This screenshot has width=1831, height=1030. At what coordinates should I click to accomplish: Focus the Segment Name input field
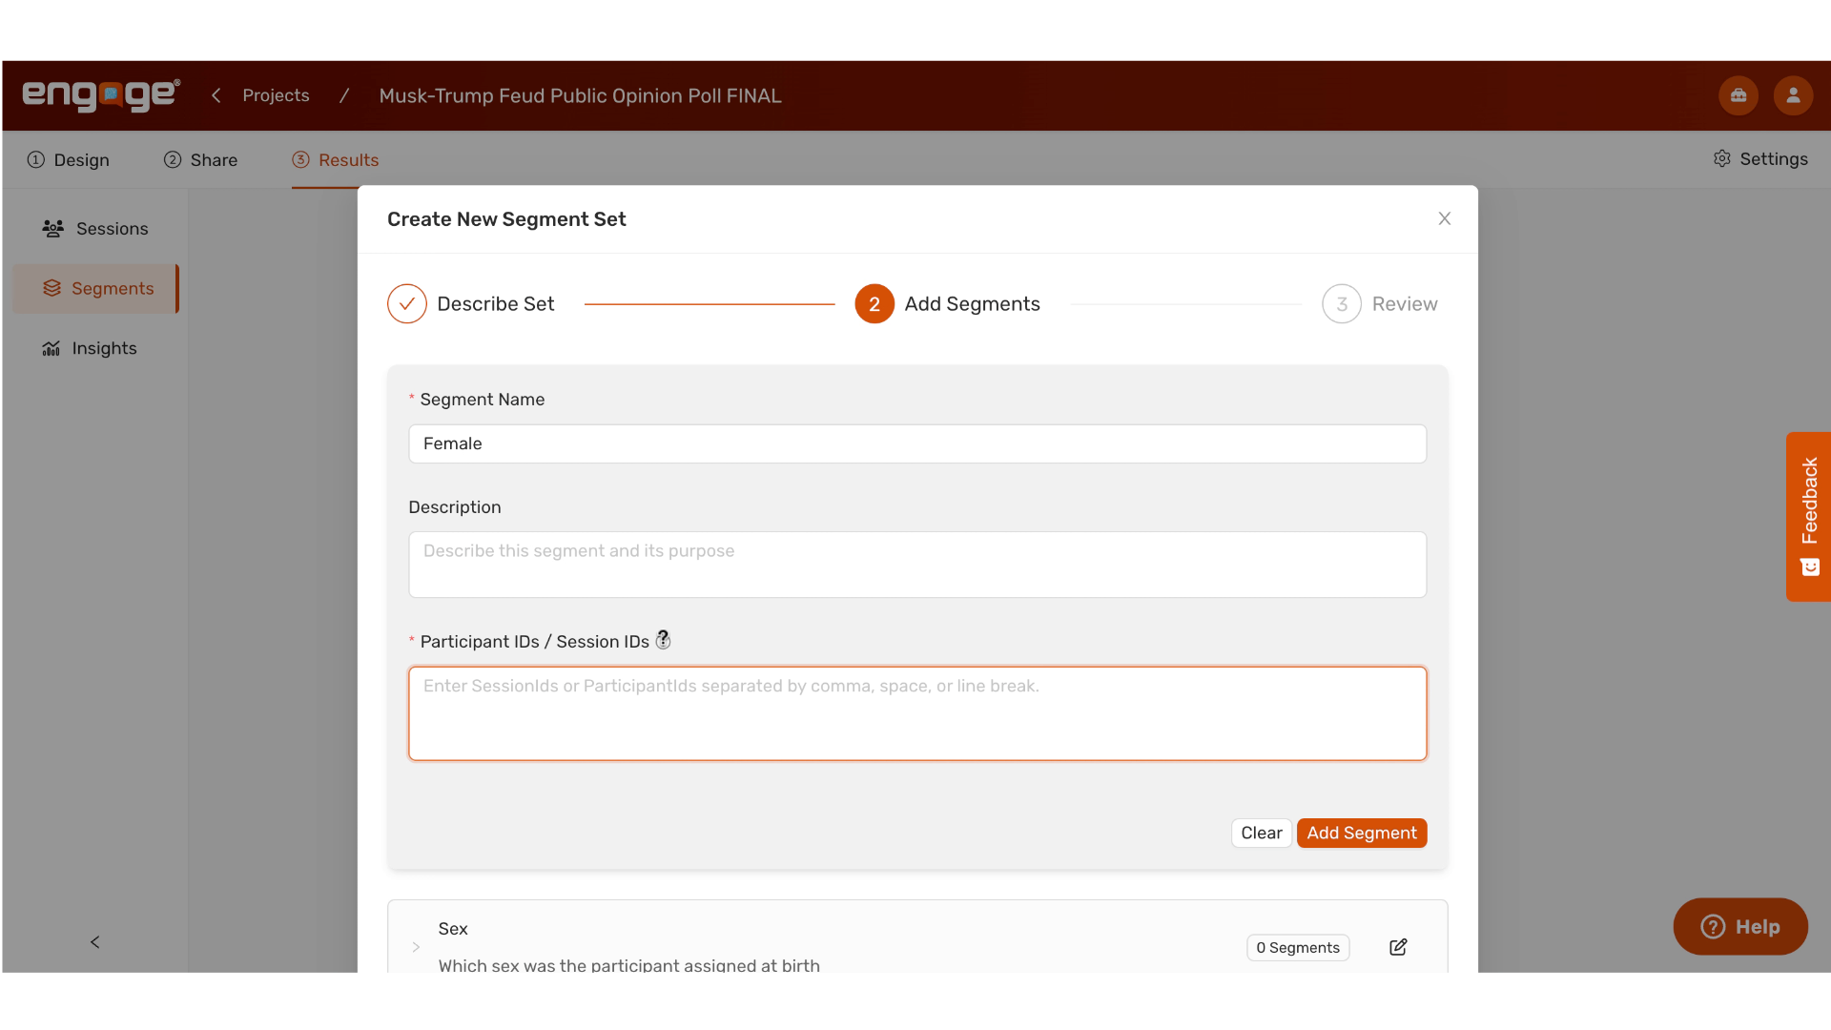[917, 443]
